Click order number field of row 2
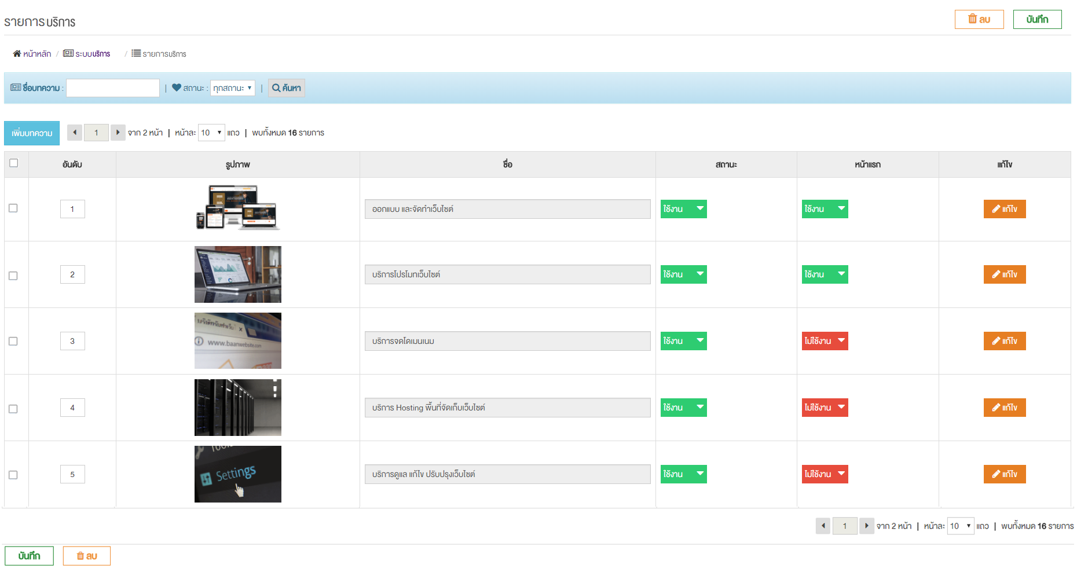Viewport: 1077px width, 572px height. 72,274
